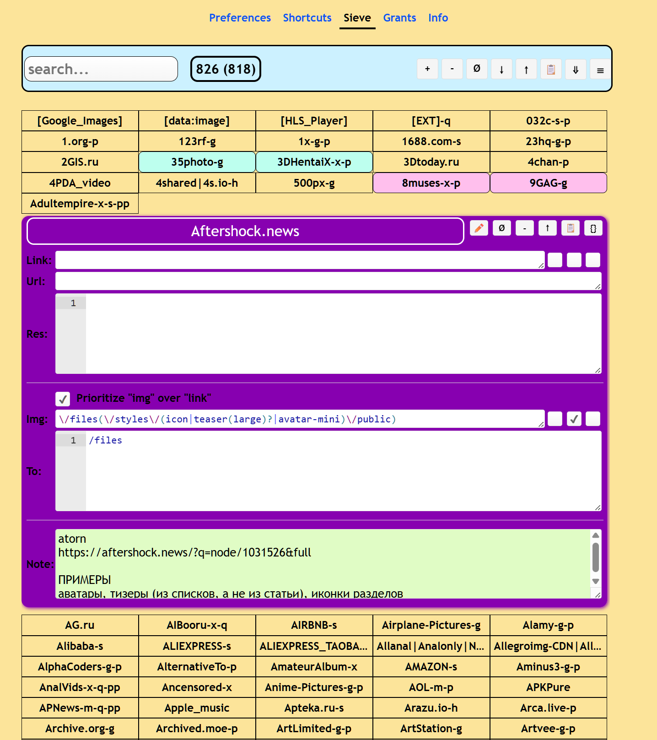This screenshot has width=657, height=740.
Task: Open the 9GAG-g rule entry
Action: 548,183
